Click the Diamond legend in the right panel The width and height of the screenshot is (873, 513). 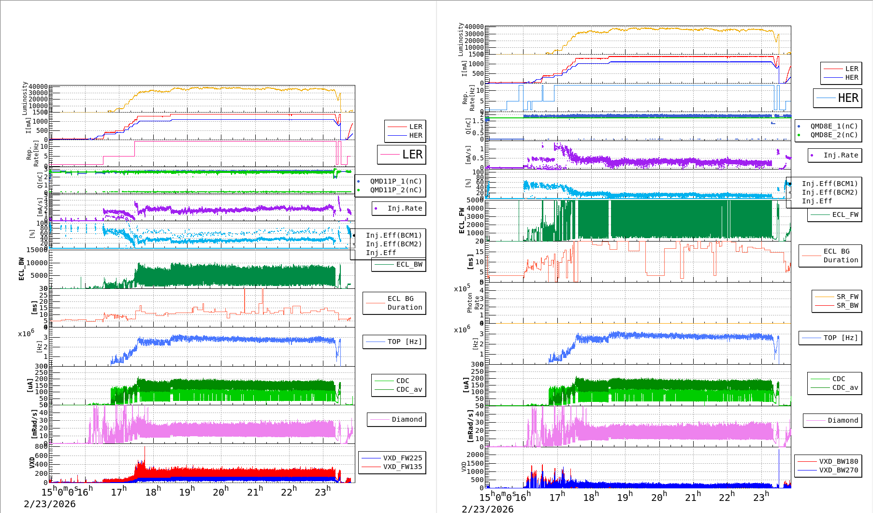[843, 420]
